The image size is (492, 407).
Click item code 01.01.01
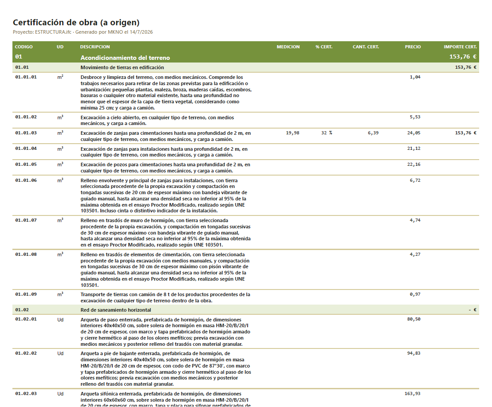pyautogui.click(x=26, y=77)
